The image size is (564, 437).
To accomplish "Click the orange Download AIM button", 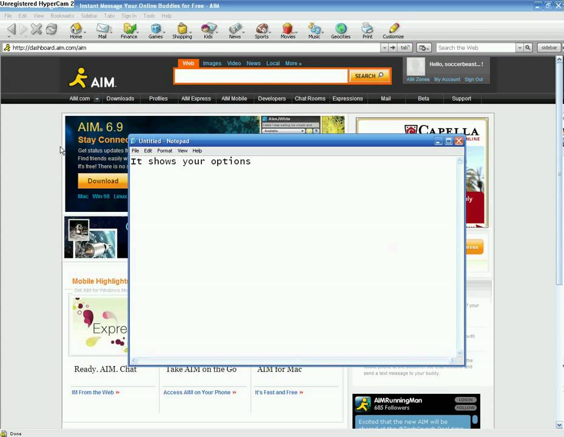I will (x=103, y=181).
